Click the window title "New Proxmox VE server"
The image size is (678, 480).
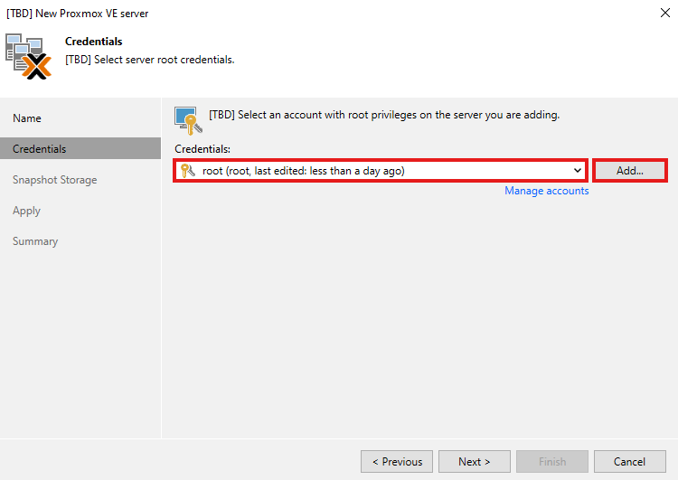(x=77, y=14)
